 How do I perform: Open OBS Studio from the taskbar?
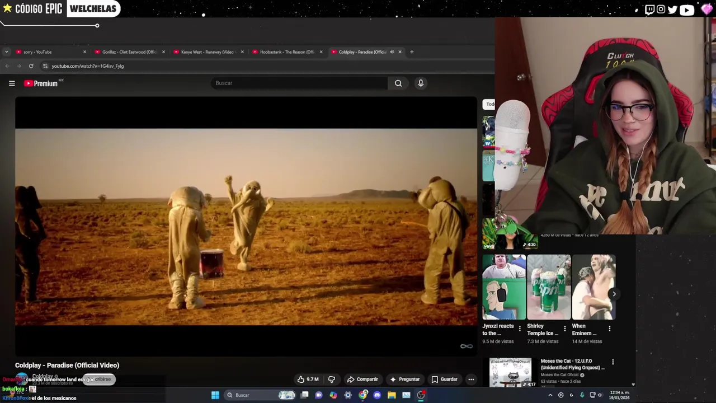tap(421, 395)
